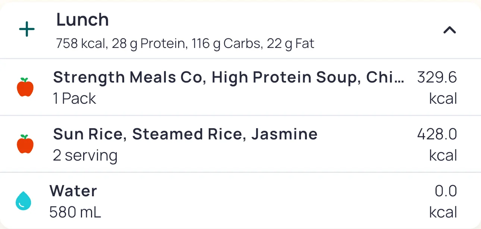481x229 pixels.
Task: Click the 2 serving quantity label
Action: (x=85, y=155)
